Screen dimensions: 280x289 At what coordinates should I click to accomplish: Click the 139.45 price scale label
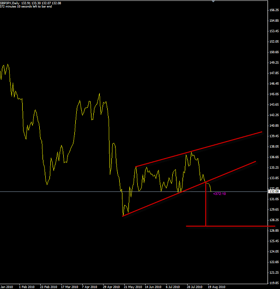click(274, 136)
